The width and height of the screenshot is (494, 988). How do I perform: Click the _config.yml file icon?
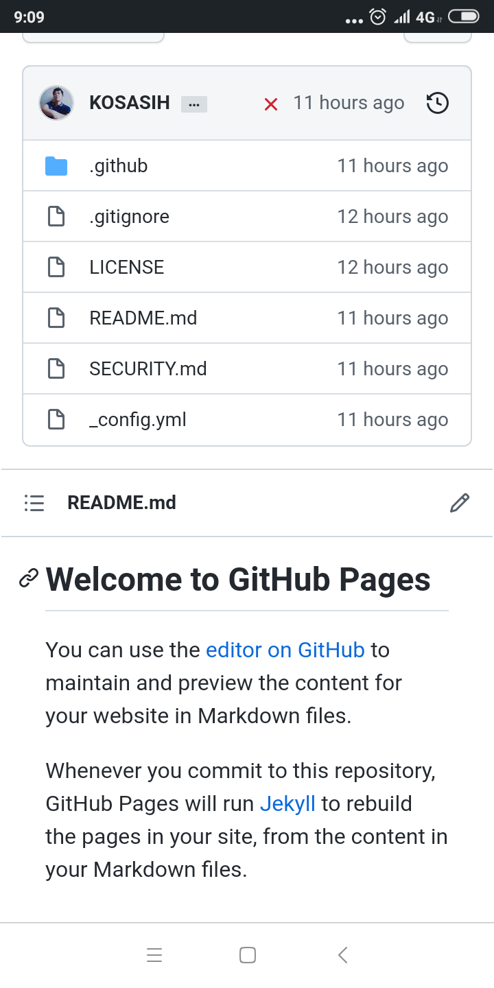56,420
